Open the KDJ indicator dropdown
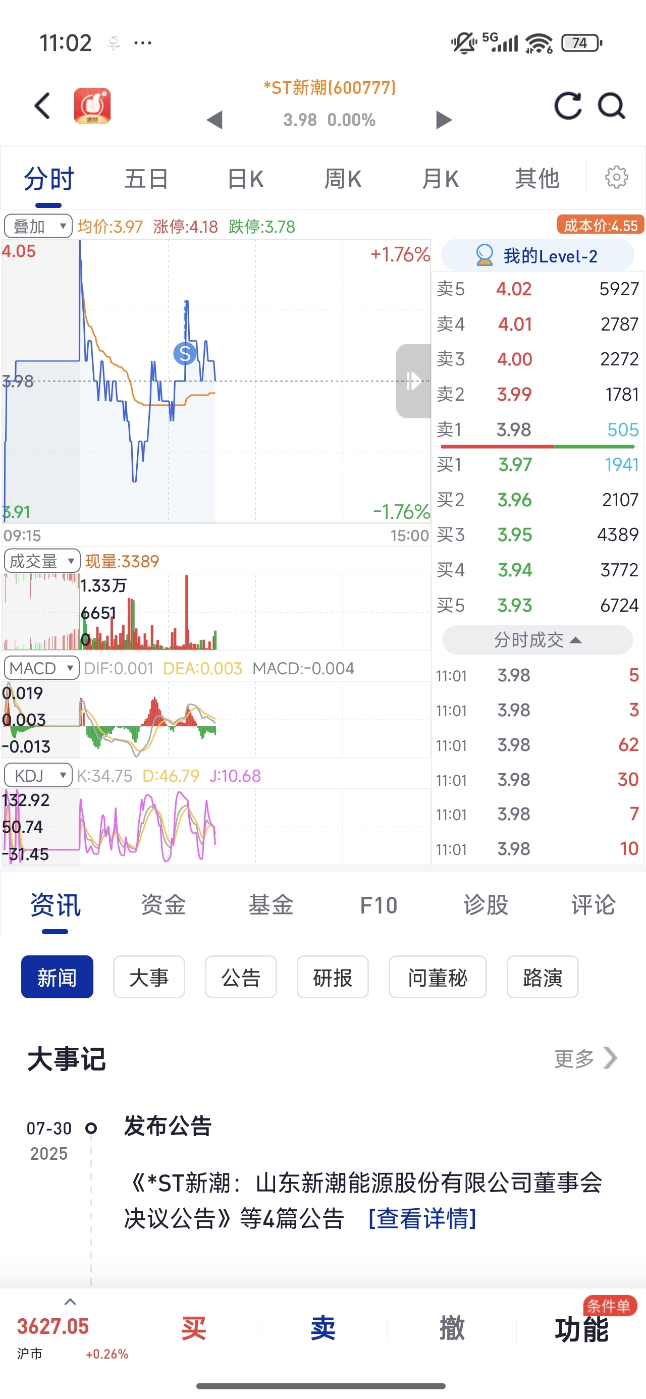 pyautogui.click(x=38, y=775)
